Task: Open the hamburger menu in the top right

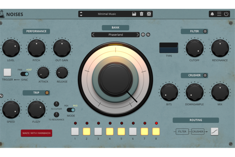Action: coord(219,14)
